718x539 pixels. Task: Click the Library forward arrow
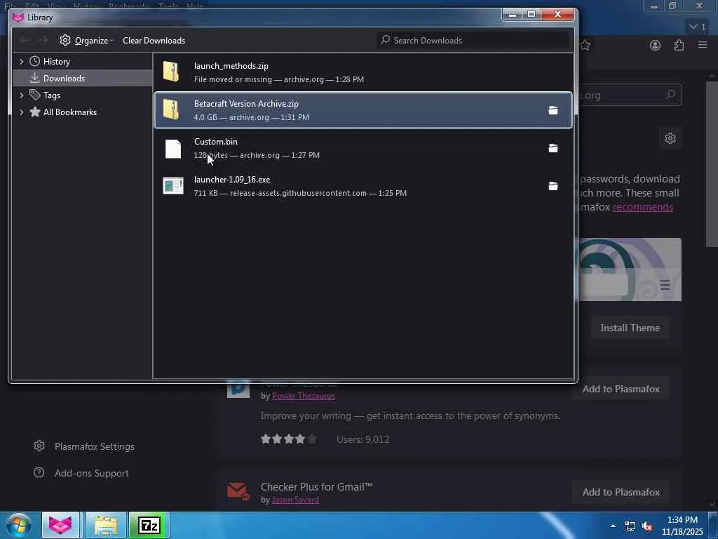coord(43,40)
